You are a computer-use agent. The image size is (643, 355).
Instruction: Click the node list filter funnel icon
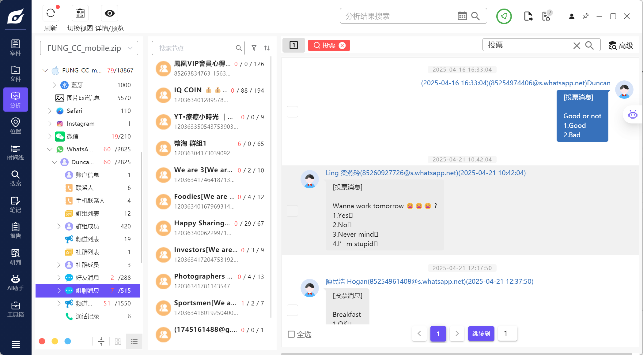[254, 48]
